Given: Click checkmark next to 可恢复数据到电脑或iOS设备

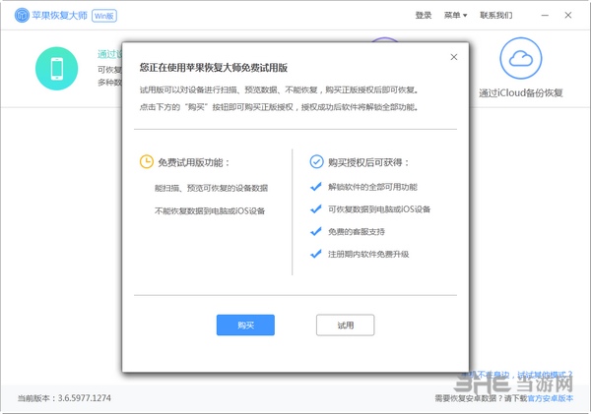Looking at the screenshot, I should tap(316, 208).
